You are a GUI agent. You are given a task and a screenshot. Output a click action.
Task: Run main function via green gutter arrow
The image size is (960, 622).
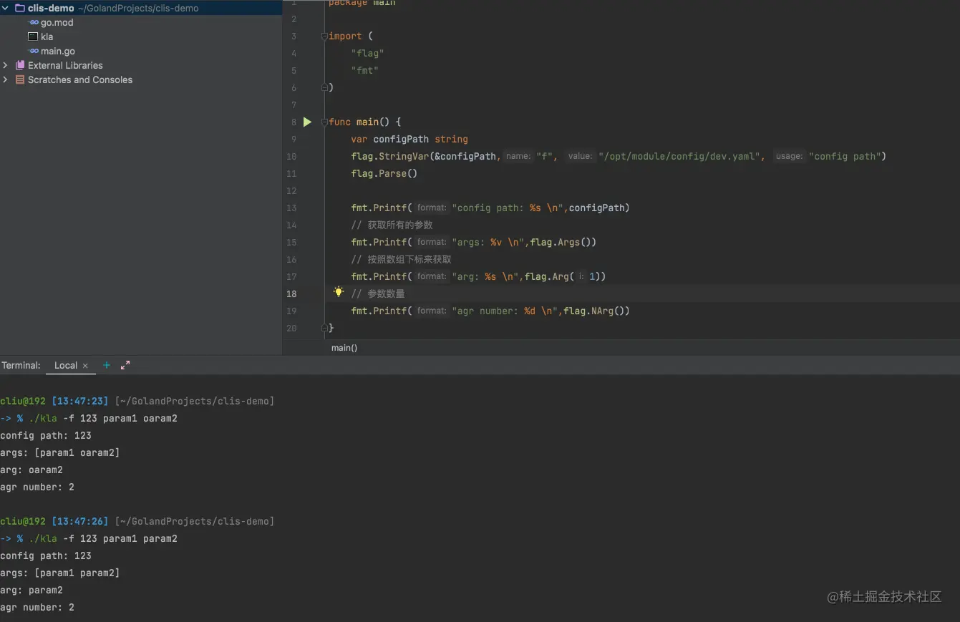click(307, 122)
